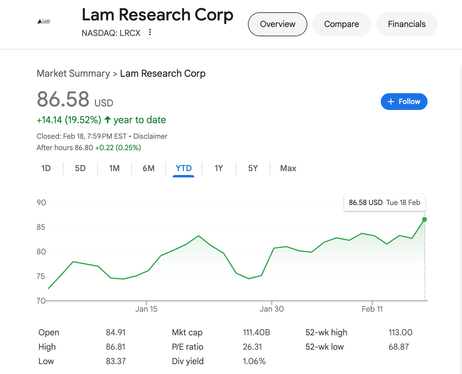Click the 86.58 current price

pos(63,99)
